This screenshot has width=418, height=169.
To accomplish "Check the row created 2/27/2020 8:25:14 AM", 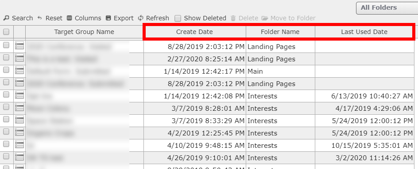I will pos(6,57).
